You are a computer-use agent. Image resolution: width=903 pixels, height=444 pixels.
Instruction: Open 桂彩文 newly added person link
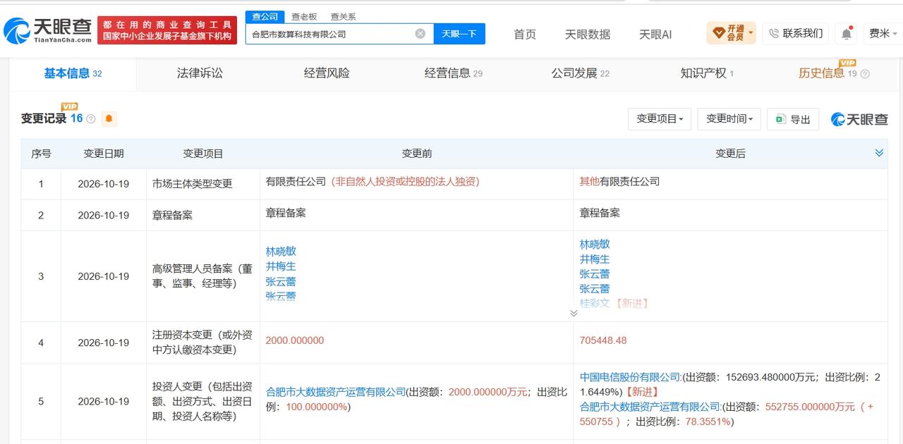click(595, 303)
